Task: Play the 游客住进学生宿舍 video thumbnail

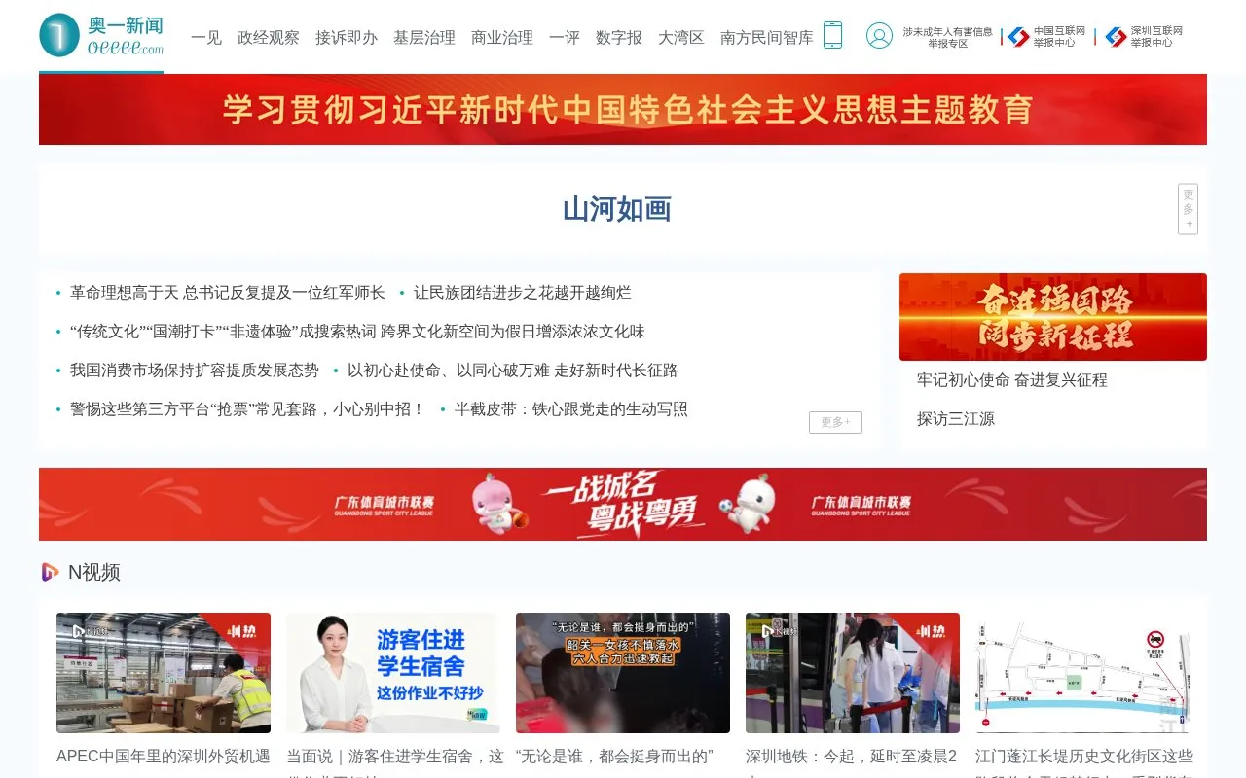Action: 393,673
